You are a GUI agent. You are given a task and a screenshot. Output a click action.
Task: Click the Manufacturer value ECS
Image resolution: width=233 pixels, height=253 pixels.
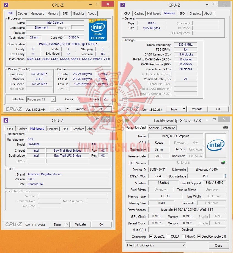click(67, 139)
